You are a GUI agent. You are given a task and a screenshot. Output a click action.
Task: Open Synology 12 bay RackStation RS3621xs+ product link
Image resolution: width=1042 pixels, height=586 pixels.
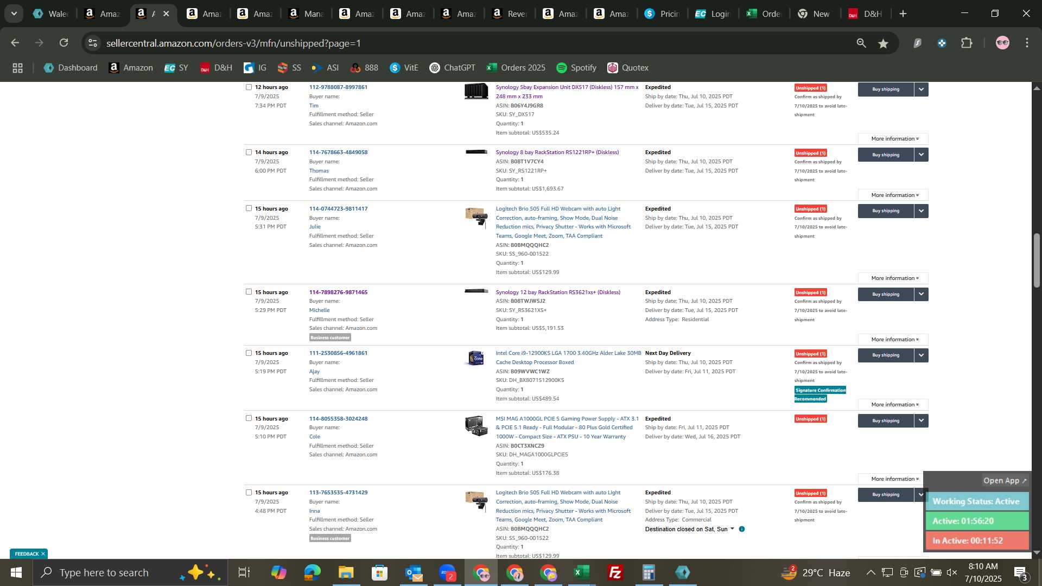pyautogui.click(x=558, y=292)
